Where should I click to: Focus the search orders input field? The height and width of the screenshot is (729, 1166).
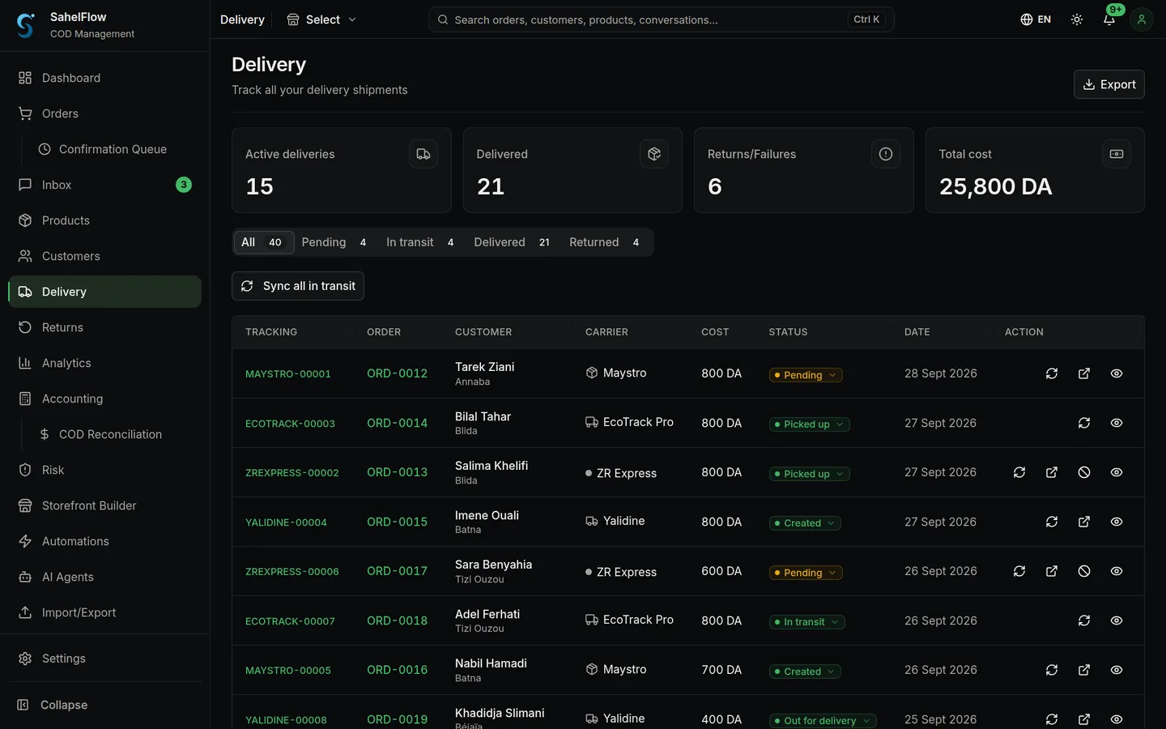661,19
